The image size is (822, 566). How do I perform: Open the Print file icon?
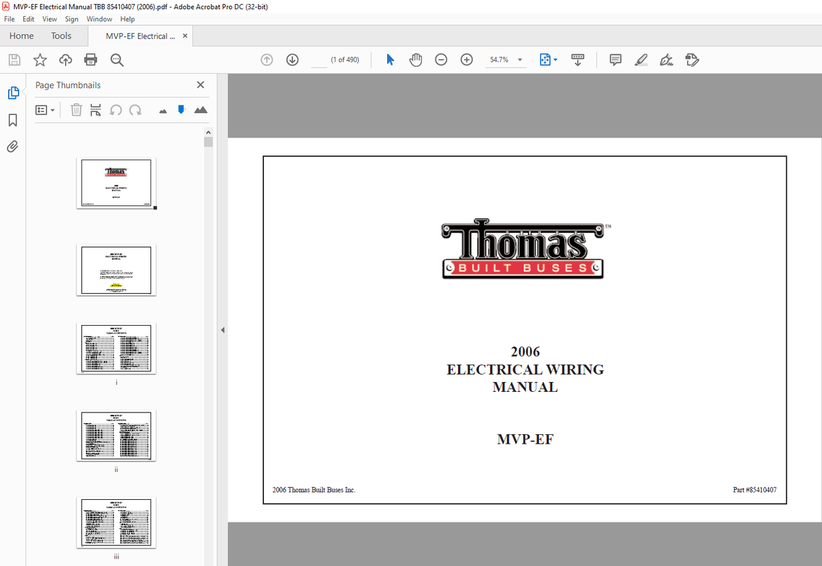(x=91, y=60)
